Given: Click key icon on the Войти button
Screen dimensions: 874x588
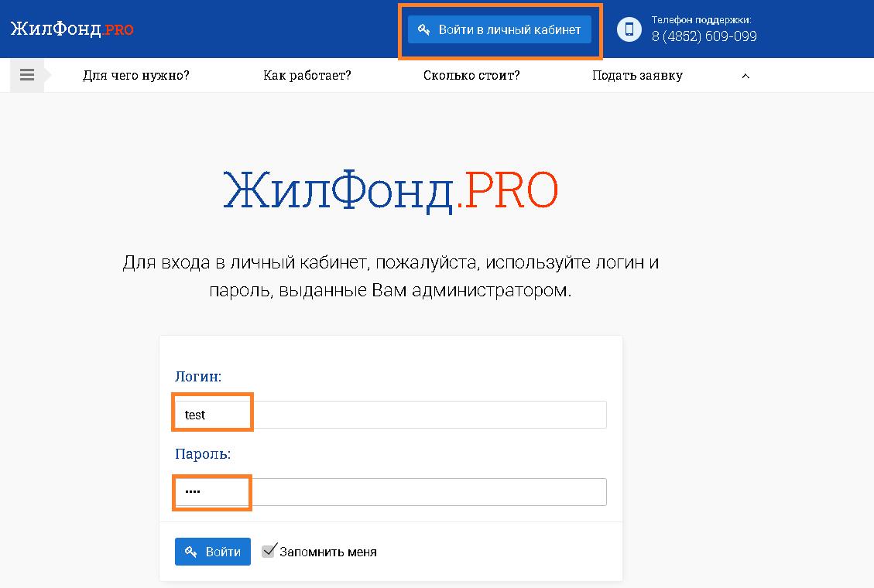Looking at the screenshot, I should pos(190,552).
